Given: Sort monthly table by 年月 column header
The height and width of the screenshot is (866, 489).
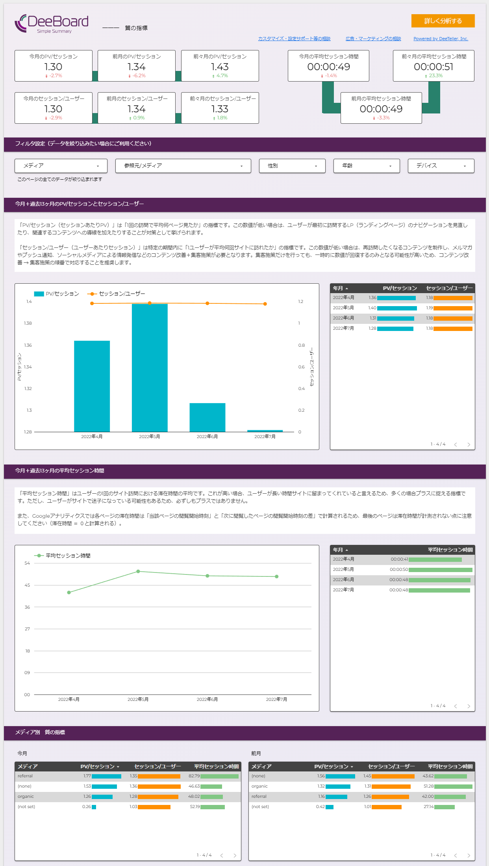Looking at the screenshot, I should pos(338,288).
